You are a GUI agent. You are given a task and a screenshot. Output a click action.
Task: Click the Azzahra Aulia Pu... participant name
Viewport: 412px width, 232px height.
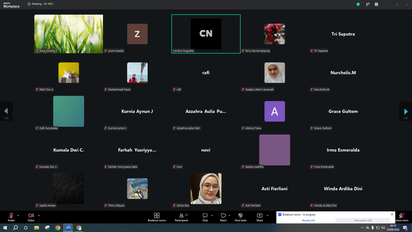pos(206,111)
